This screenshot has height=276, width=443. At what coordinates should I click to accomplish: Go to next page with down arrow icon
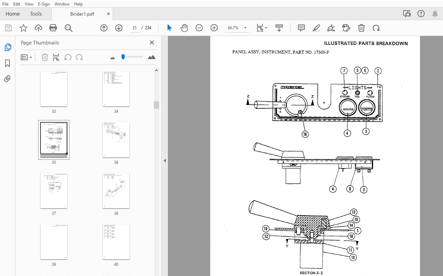coord(118,28)
